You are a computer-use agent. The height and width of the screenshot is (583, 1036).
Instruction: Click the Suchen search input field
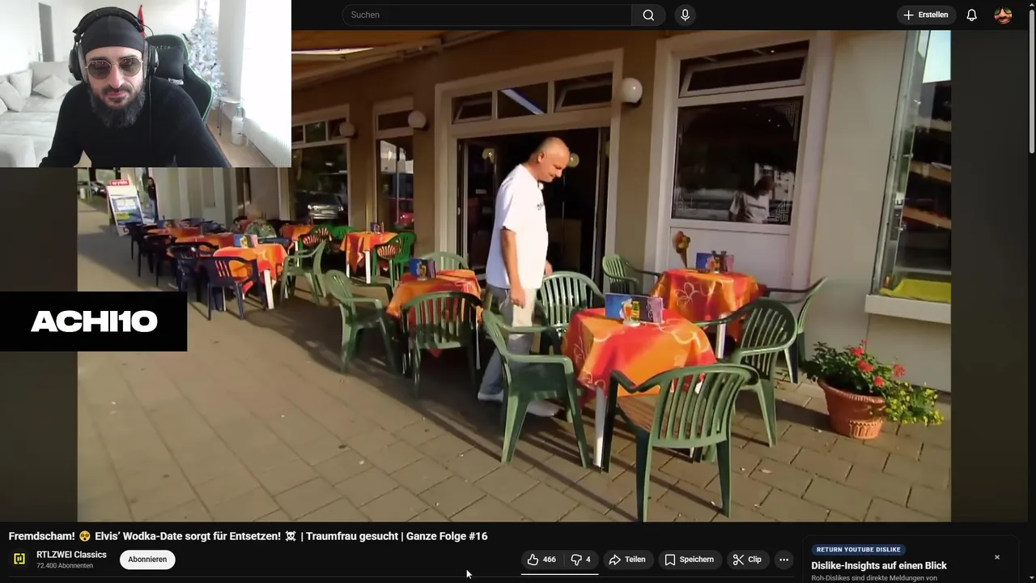click(486, 15)
